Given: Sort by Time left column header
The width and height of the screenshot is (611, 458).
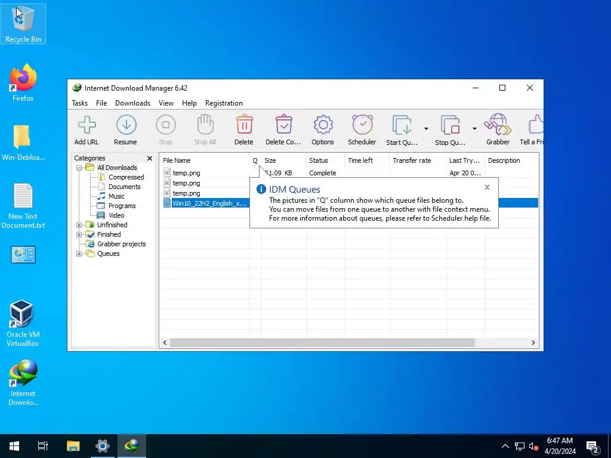Looking at the screenshot, I should [367, 160].
